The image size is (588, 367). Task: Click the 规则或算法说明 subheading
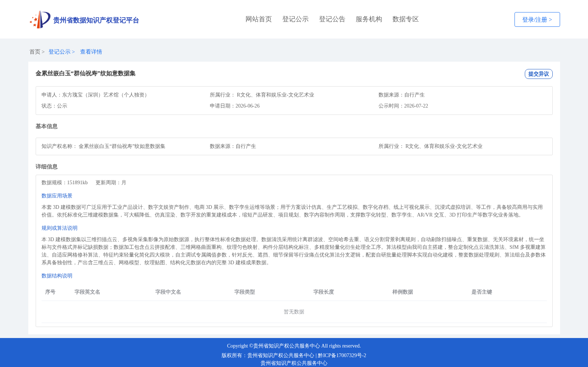pos(60,228)
